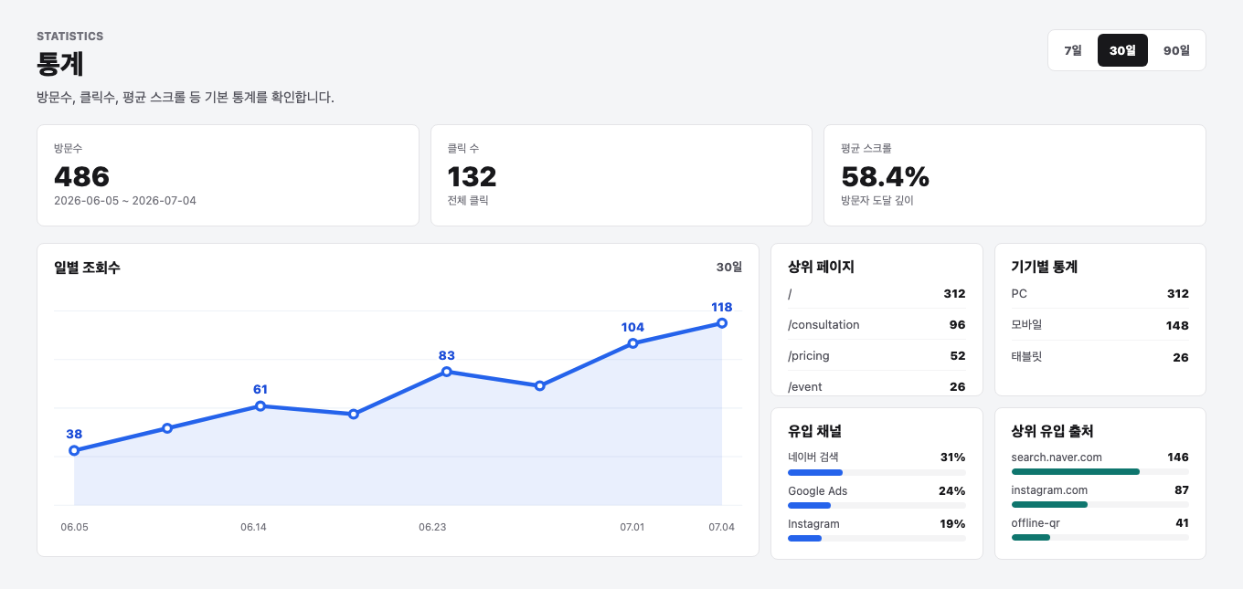Click the 기기별 통계 panel heading
This screenshot has width=1243, height=589.
[1045, 268]
